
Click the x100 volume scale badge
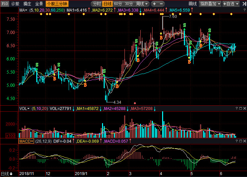coord(10,135)
